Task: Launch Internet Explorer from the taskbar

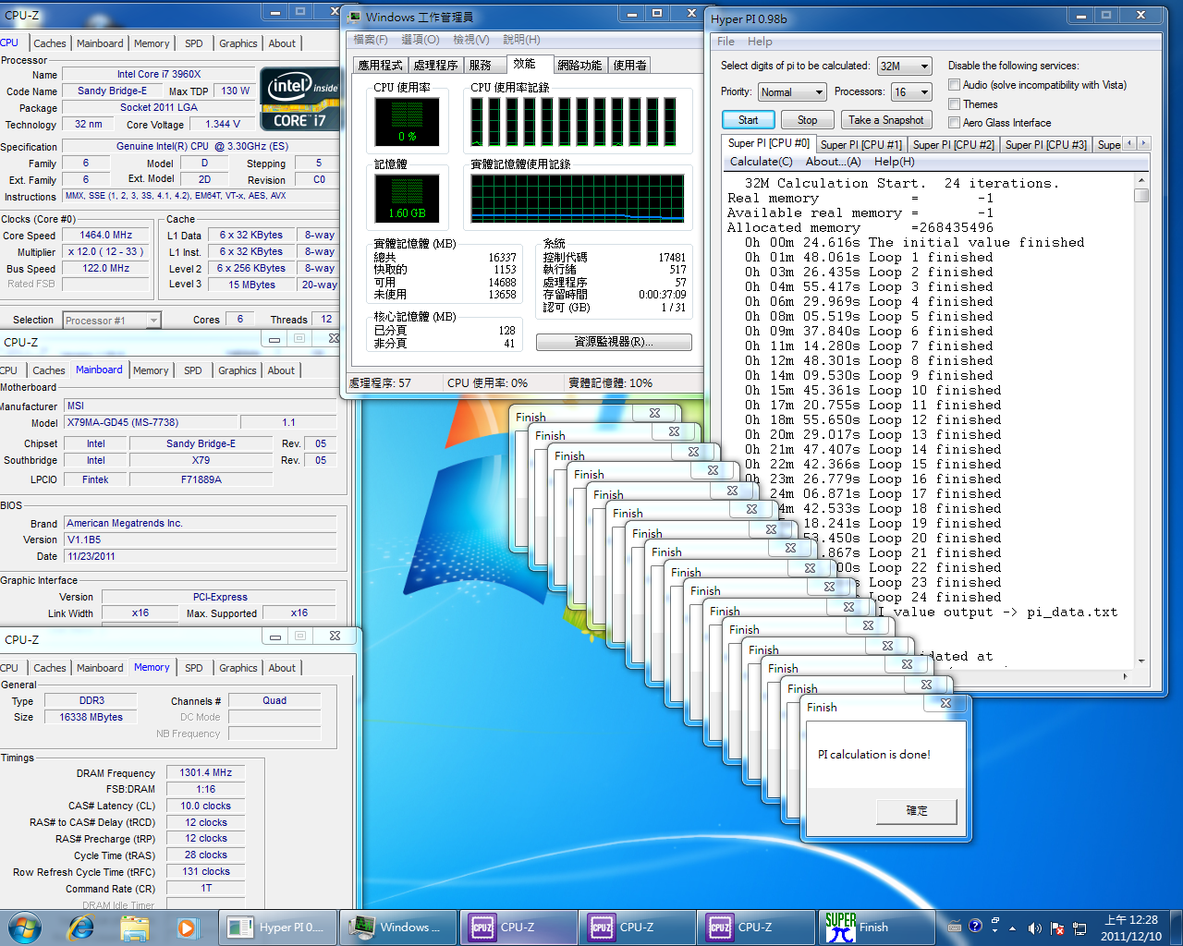Action: (x=80, y=928)
